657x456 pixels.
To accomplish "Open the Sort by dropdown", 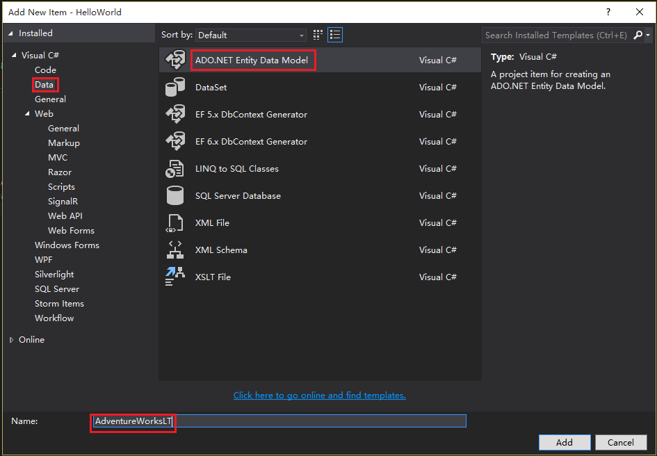I will coord(251,35).
